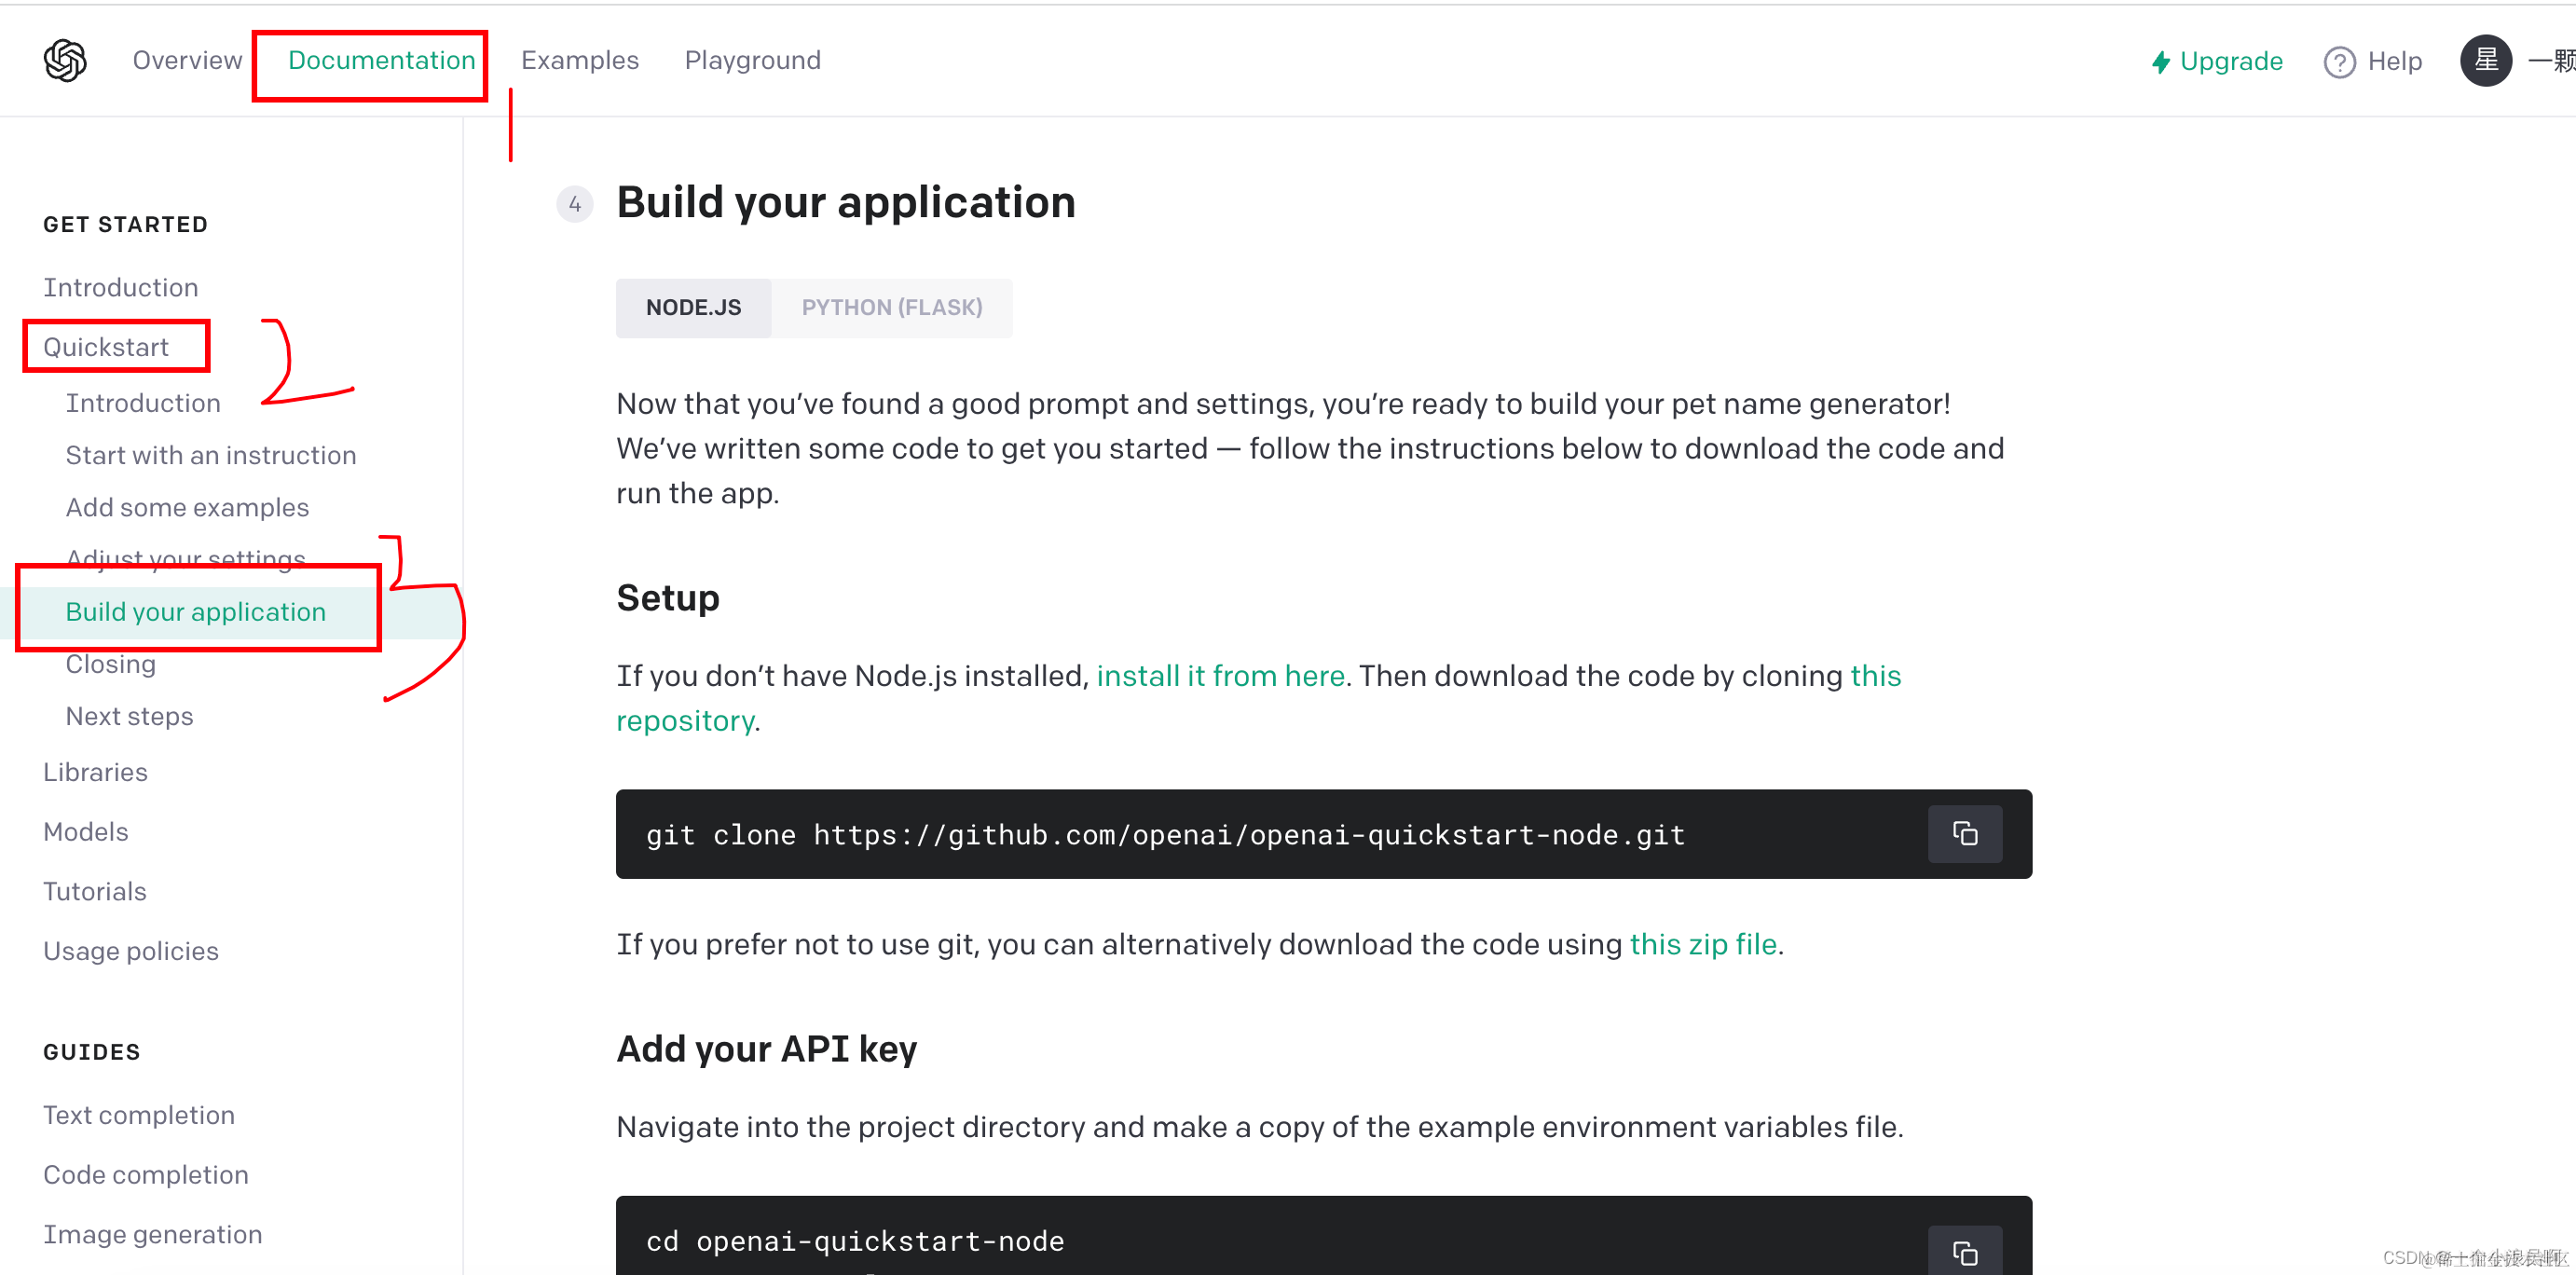Image resolution: width=2576 pixels, height=1275 pixels.
Task: Go to Examples in top navigation
Action: click(x=579, y=60)
